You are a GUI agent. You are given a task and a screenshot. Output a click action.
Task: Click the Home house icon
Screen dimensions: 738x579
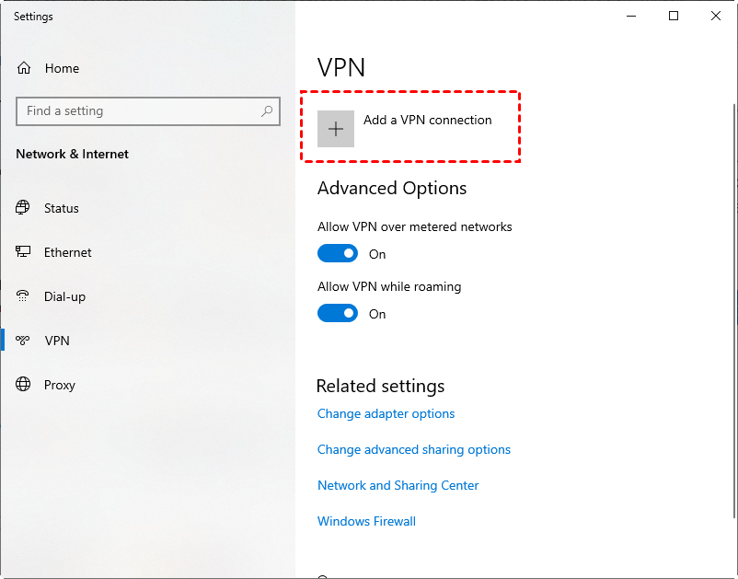point(24,68)
